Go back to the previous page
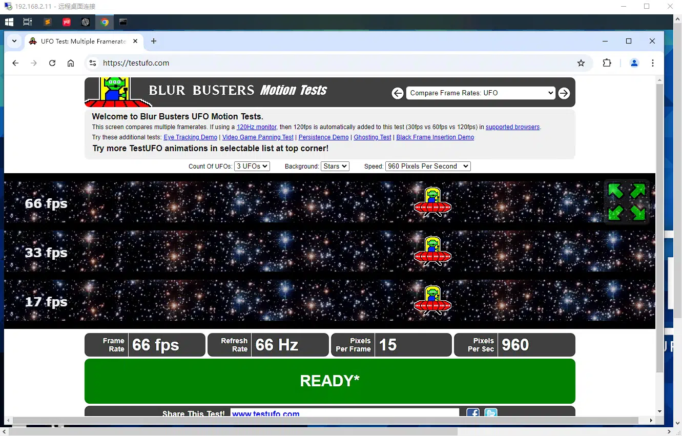Screen dimensions: 682x436 pos(15,63)
